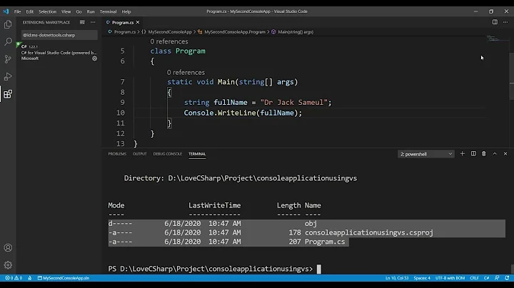Open the View menu
514x288 pixels.
click(66, 11)
